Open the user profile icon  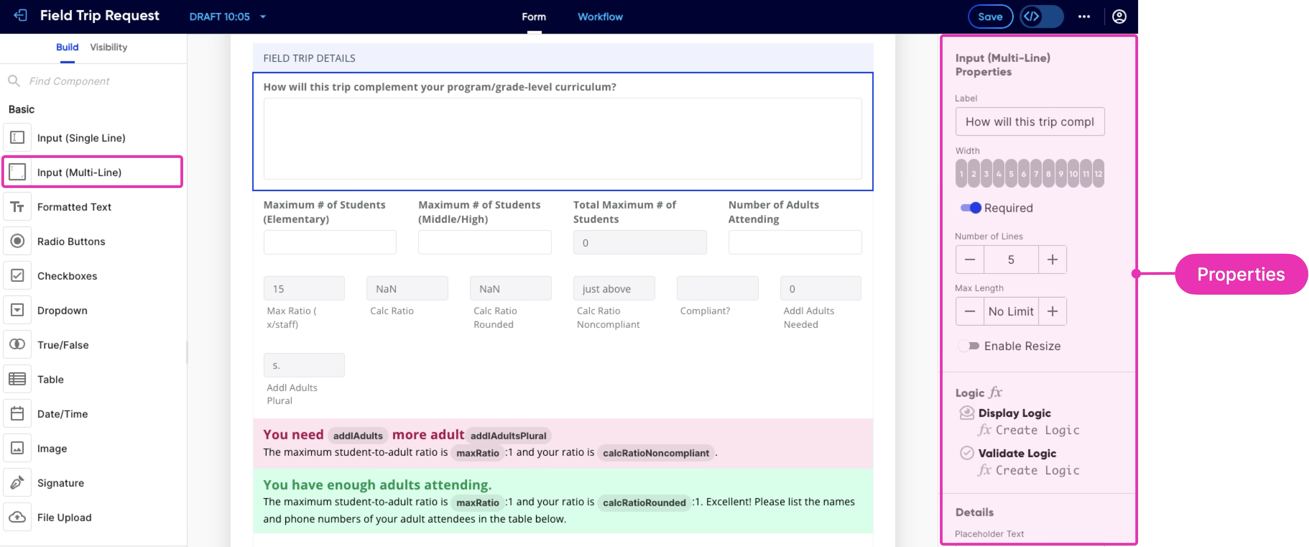click(x=1118, y=16)
